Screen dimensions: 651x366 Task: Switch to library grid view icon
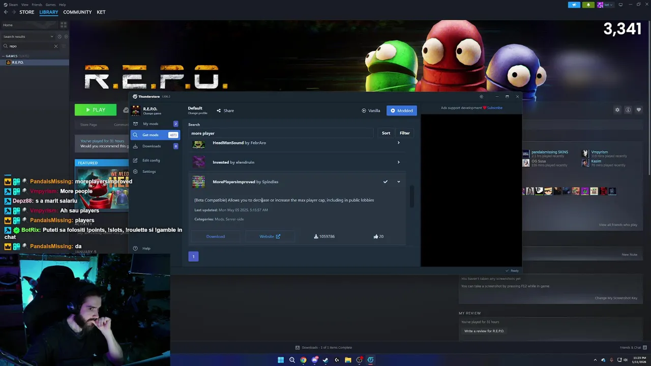pyautogui.click(x=64, y=25)
